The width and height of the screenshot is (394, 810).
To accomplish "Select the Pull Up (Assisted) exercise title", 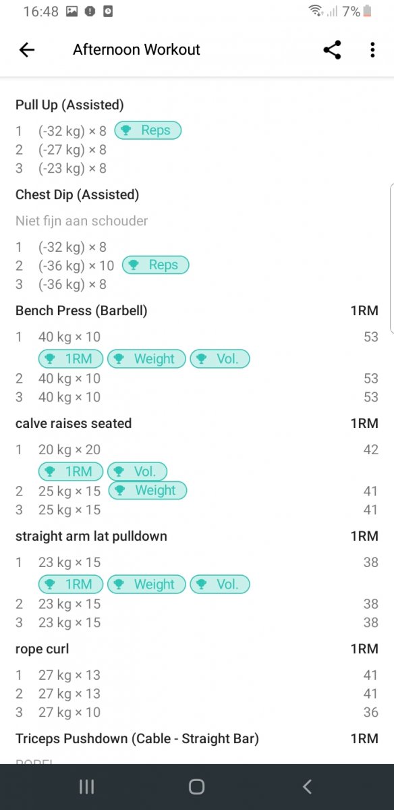I will (69, 105).
